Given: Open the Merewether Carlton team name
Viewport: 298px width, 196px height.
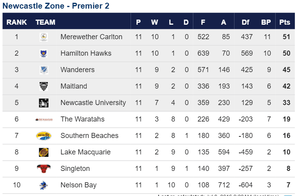Looking at the screenshot, I should pyautogui.click(x=91, y=37).
